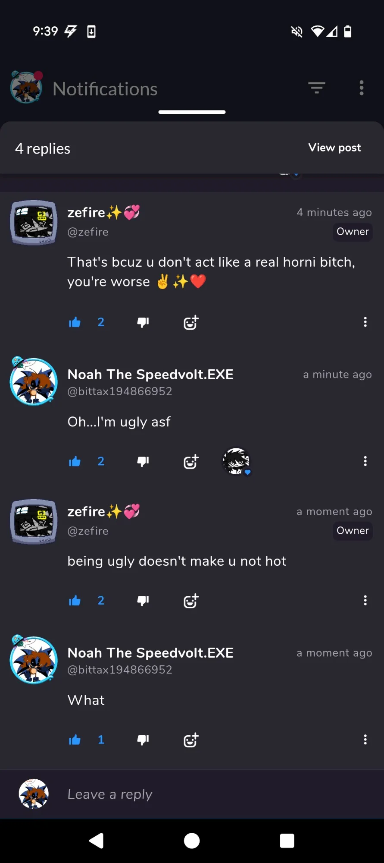Open options for 'Oh...I'm ugly asf' comment
384x863 pixels.
(365, 461)
